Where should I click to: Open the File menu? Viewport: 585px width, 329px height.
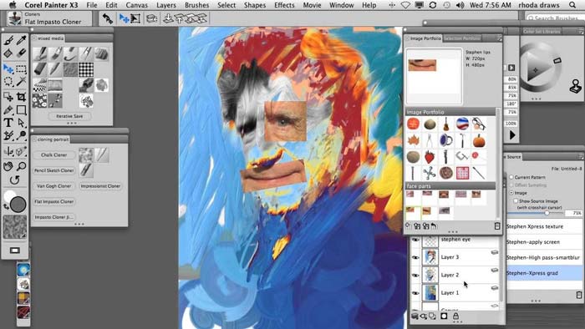(x=91, y=5)
